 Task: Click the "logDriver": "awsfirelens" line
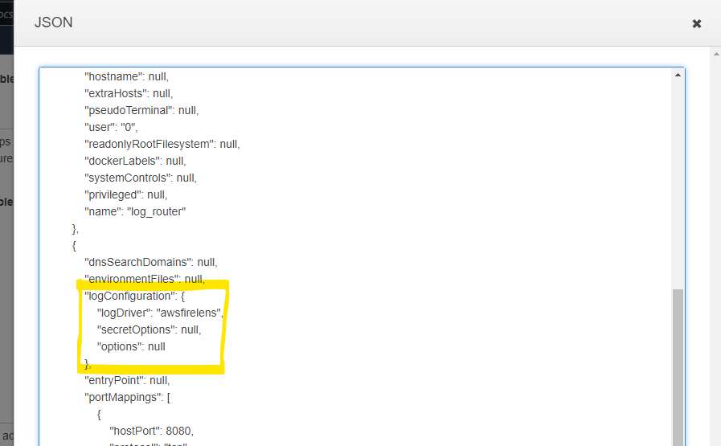pyautogui.click(x=160, y=313)
